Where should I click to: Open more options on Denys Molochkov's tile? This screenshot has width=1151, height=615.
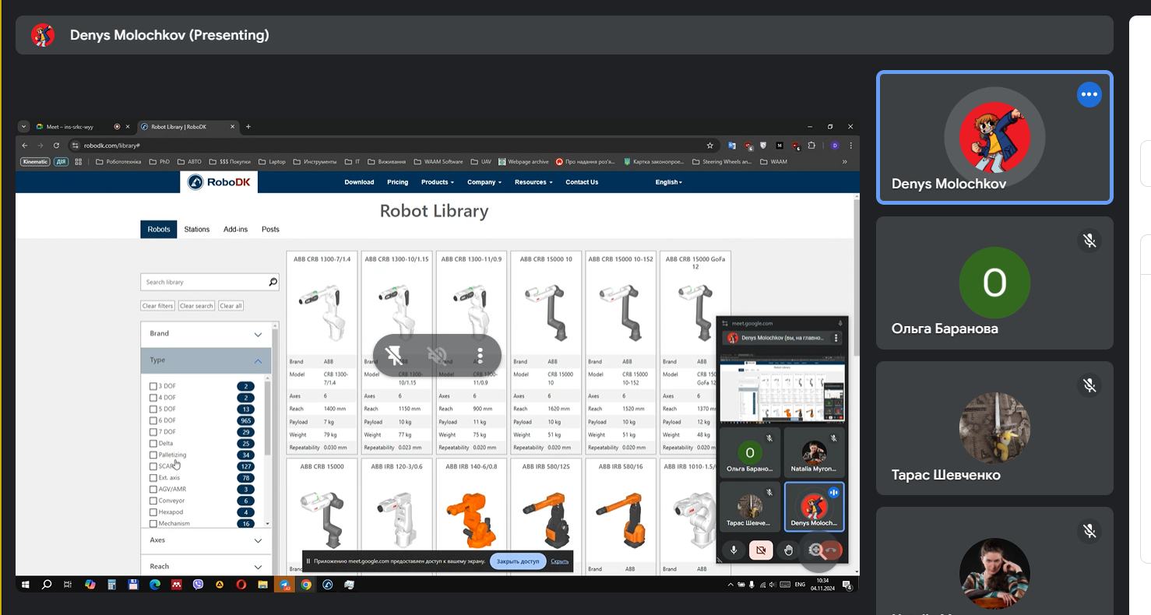(x=1089, y=95)
